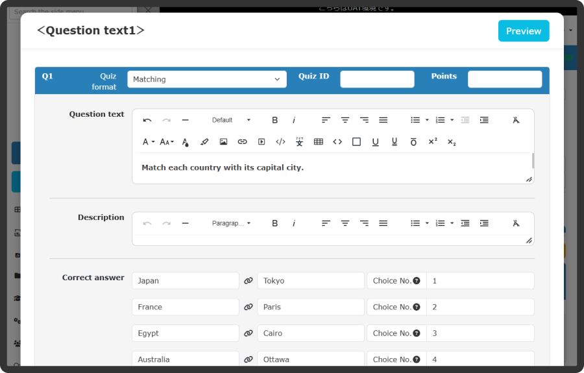Click the question text 'Match each country' area
The height and width of the screenshot is (373, 584).
(x=223, y=167)
